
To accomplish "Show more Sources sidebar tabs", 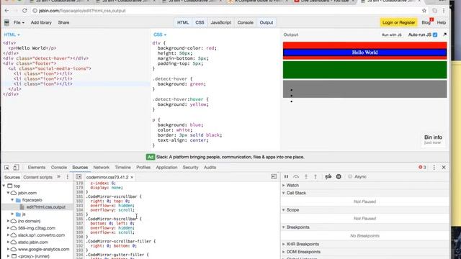I will click(59, 177).
